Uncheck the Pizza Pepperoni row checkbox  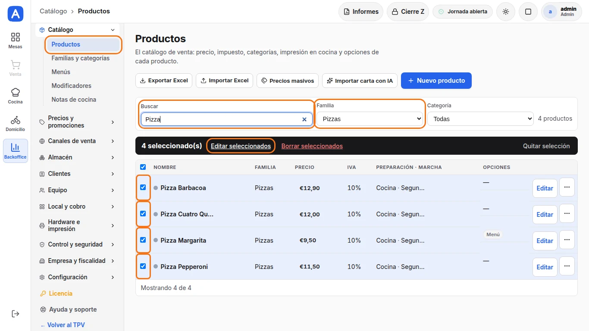point(143,266)
